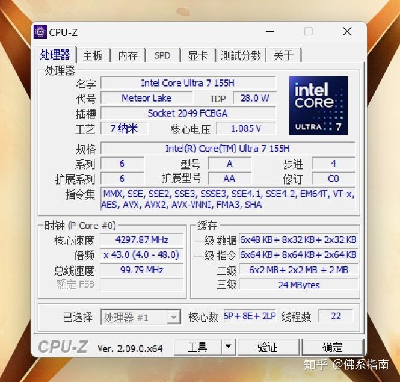Minimize the CPU-Z window
The image size is (400, 382).
tap(270, 32)
